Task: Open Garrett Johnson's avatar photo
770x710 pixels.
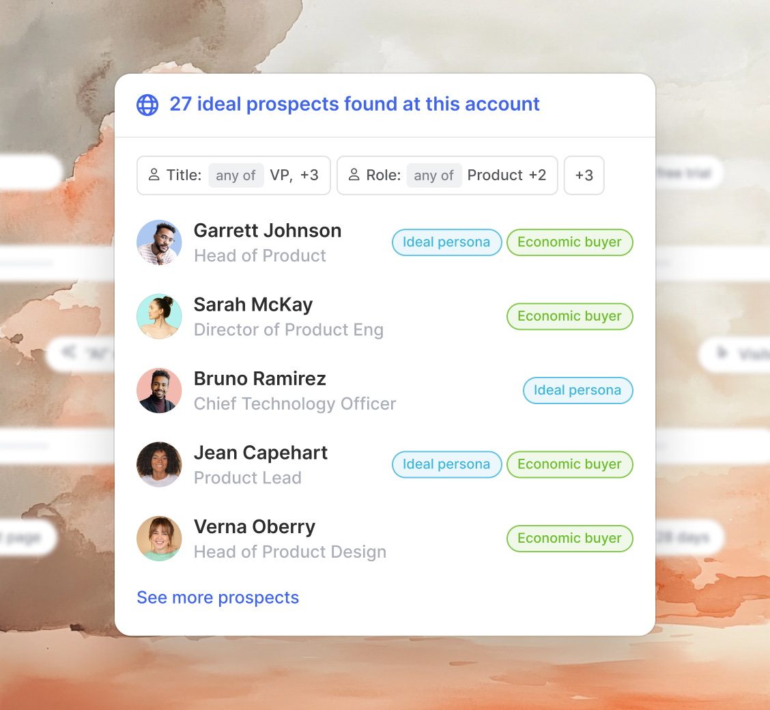Action: pos(159,242)
